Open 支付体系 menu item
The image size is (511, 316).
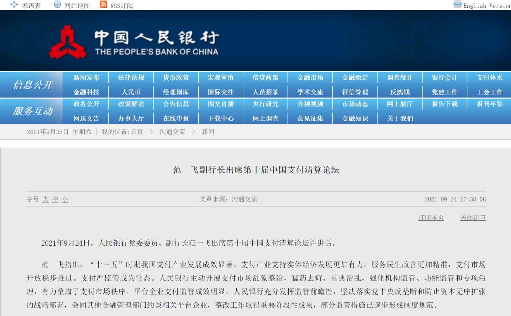coord(490,78)
